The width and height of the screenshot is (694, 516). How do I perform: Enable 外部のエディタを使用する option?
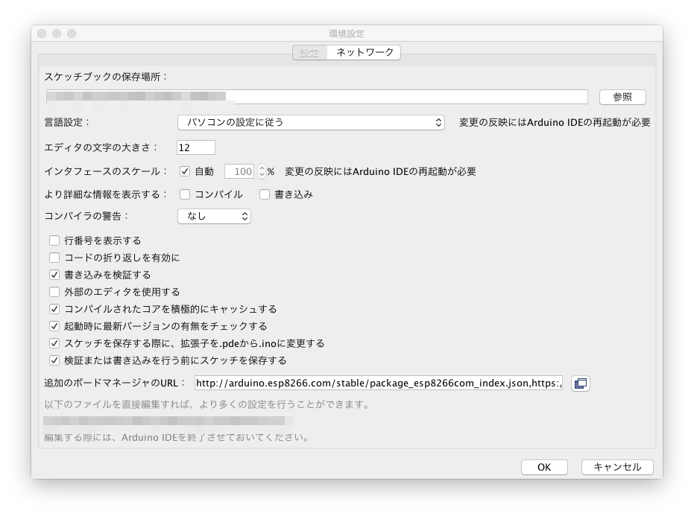pos(54,292)
